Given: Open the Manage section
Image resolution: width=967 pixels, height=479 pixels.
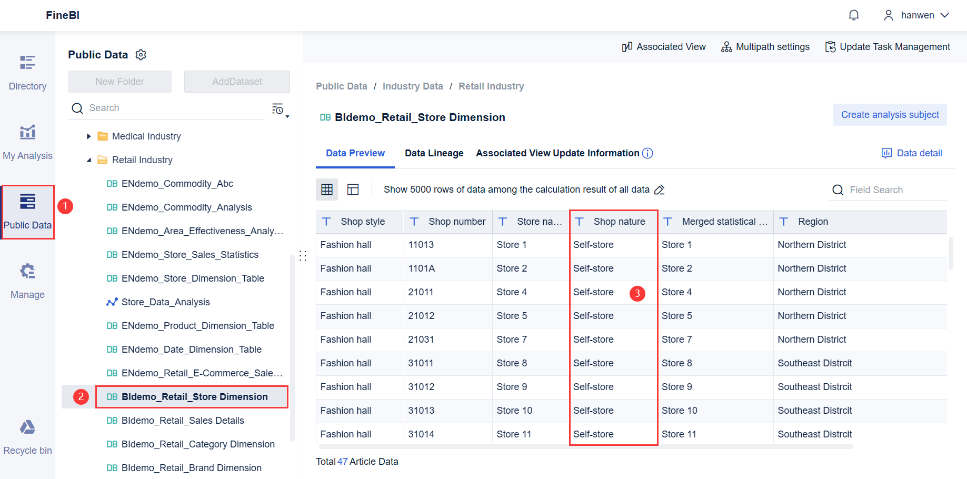Looking at the screenshot, I should click(x=27, y=280).
